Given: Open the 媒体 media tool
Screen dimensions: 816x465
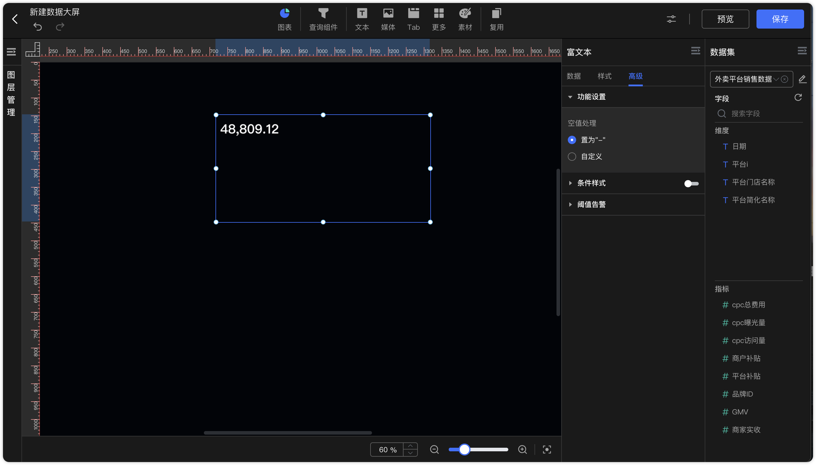Looking at the screenshot, I should click(388, 19).
